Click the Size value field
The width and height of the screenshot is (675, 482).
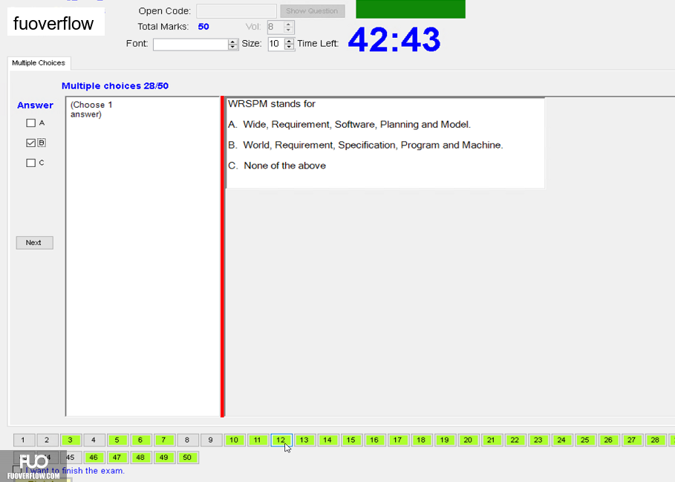(276, 44)
